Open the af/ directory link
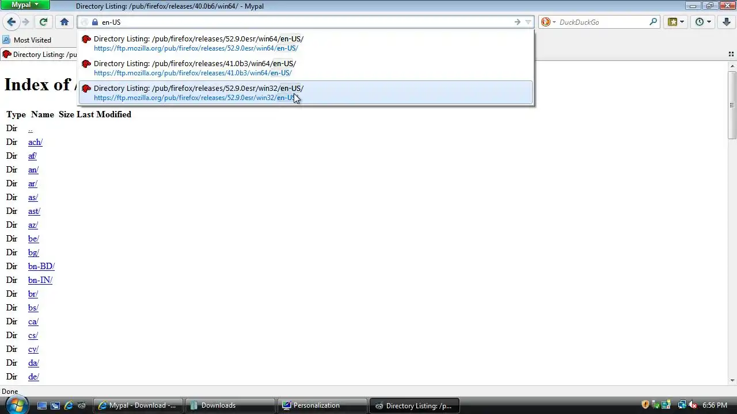The width and height of the screenshot is (737, 414). 32,156
